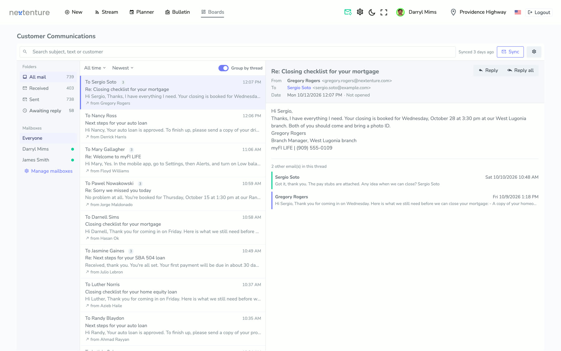Open the mail sync icon in header

click(348, 12)
